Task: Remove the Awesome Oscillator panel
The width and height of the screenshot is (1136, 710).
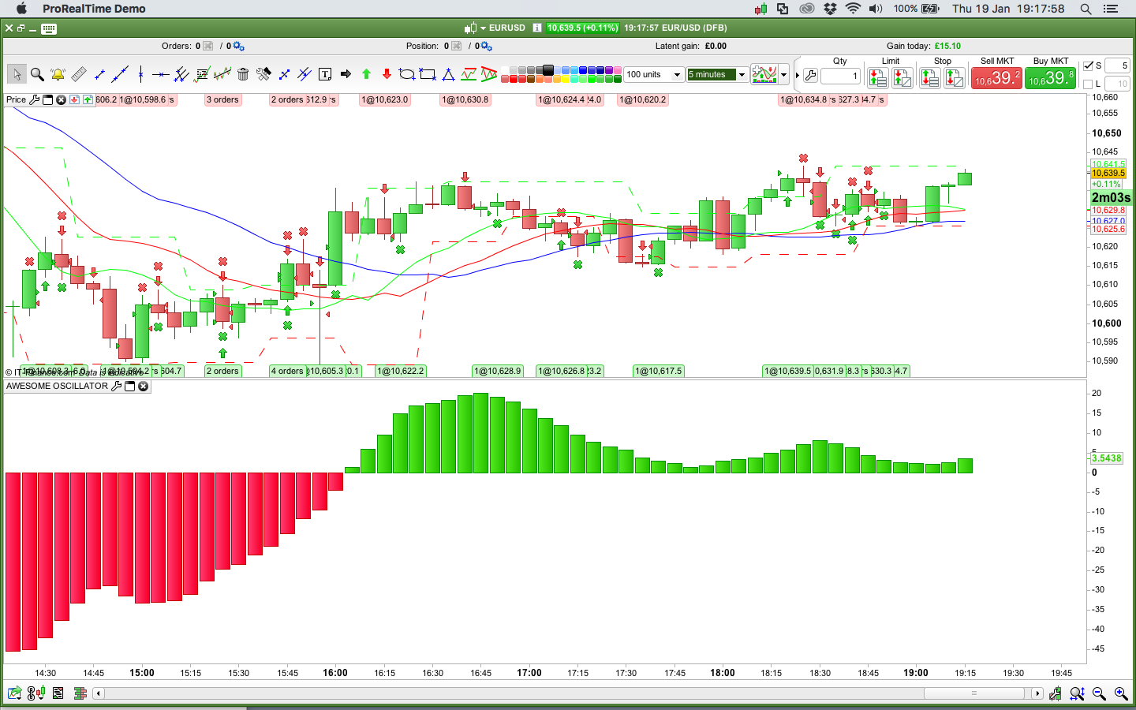Action: (x=143, y=387)
